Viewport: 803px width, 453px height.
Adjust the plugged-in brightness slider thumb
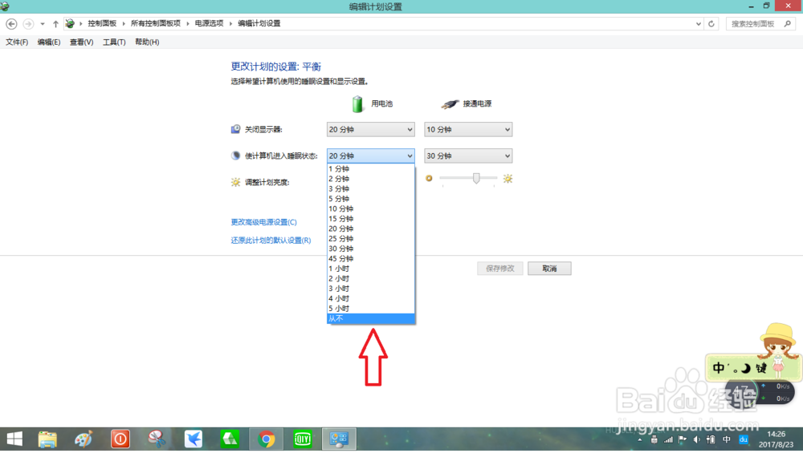[x=476, y=178]
